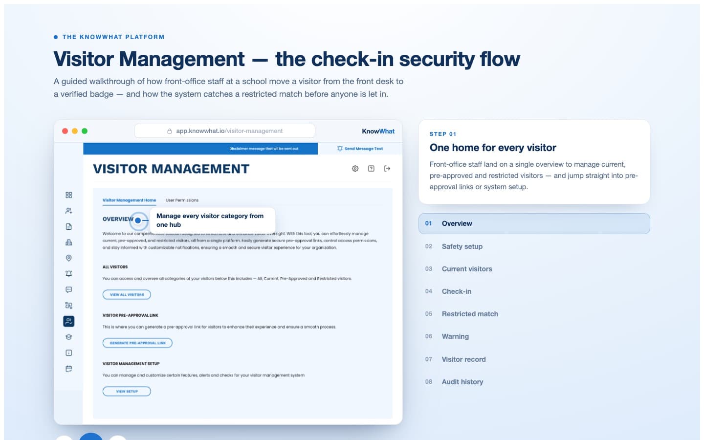The image size is (704, 440).
Task: Open the settings gear icon
Action: pyautogui.click(x=355, y=169)
